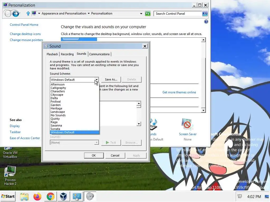
Task: Select the Sounds tab
Action: [81, 54]
